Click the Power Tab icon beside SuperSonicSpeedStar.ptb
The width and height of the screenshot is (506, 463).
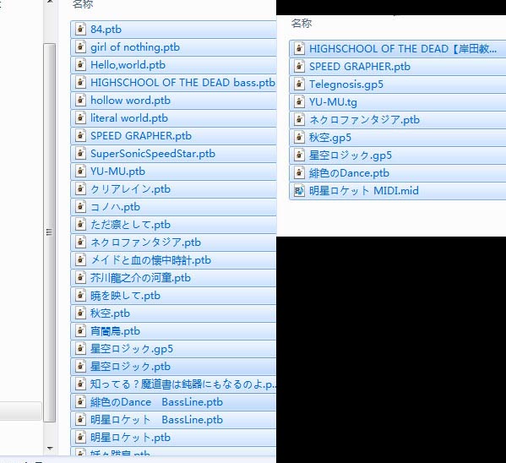click(80, 154)
